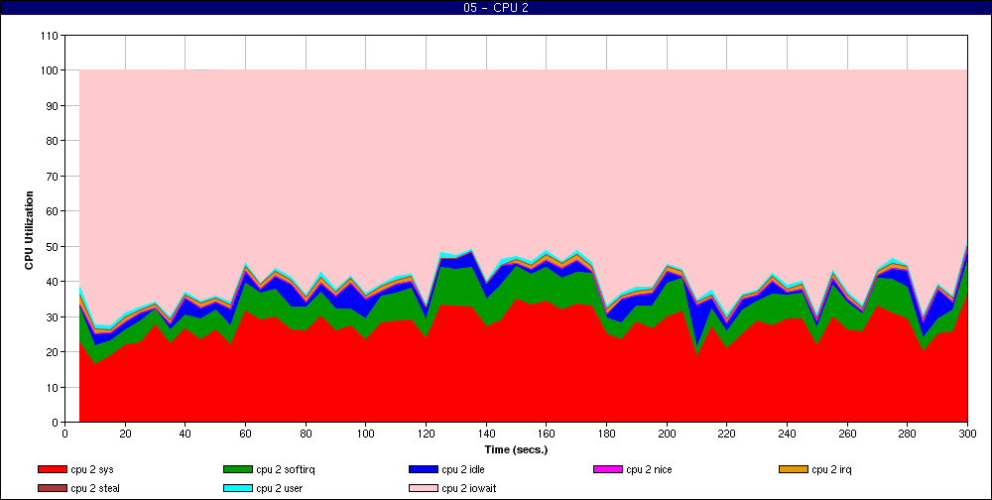Click the 200 tick label on time axis
The width and height of the screenshot is (992, 500).
pyautogui.click(x=667, y=434)
